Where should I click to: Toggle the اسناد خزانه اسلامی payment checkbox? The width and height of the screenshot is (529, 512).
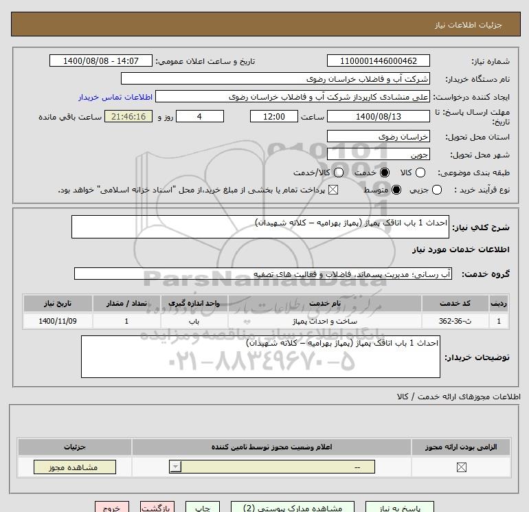tap(333, 190)
